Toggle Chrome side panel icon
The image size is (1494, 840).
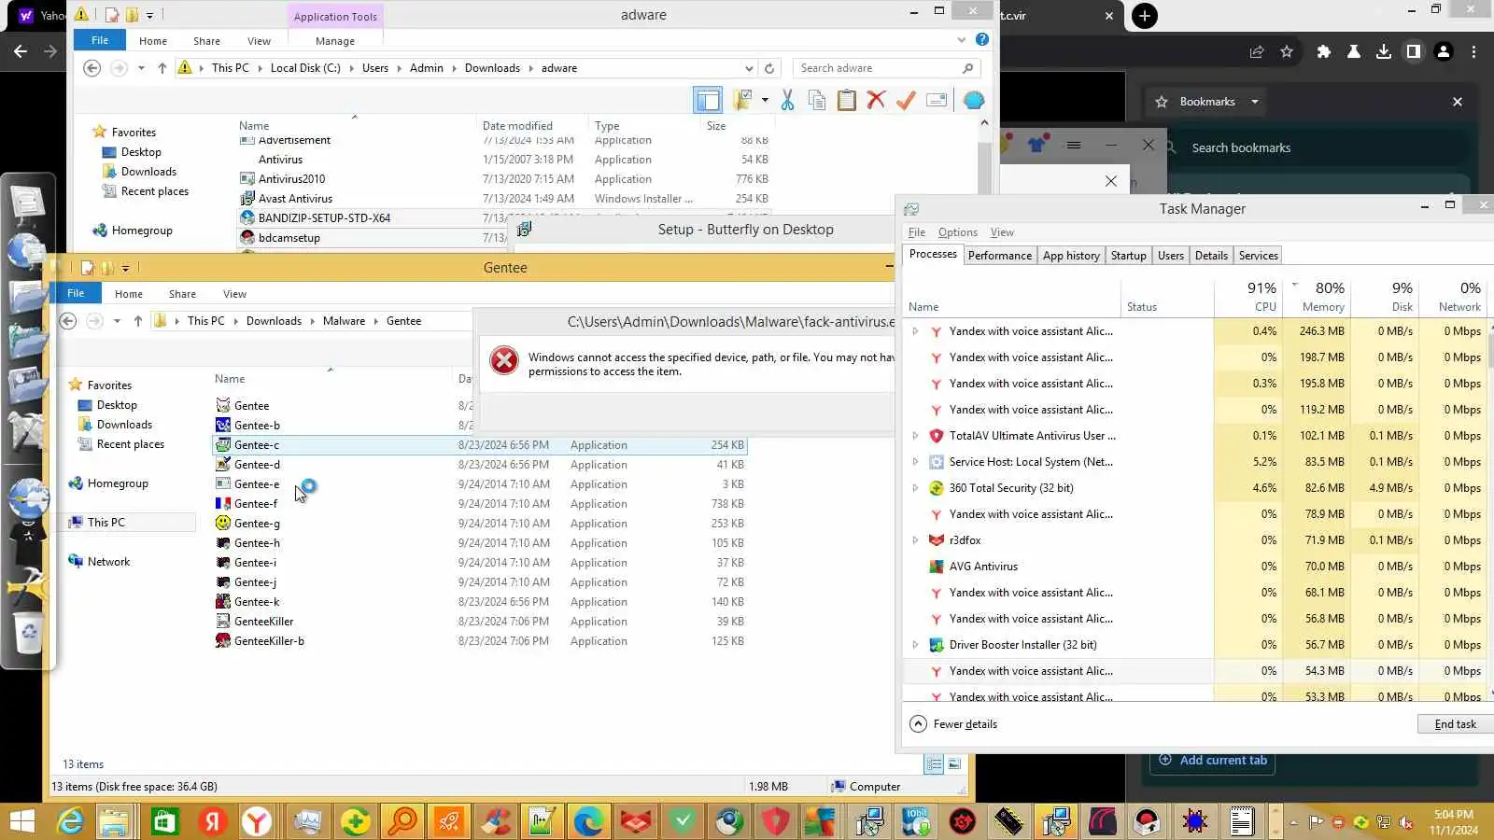pyautogui.click(x=1414, y=52)
